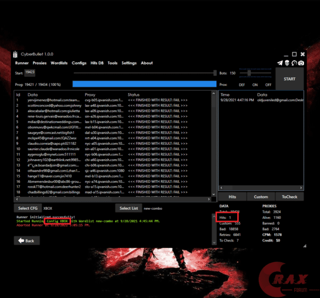Go to the Configs menu
This screenshot has width=320, height=298.
pyautogui.click(x=79, y=63)
